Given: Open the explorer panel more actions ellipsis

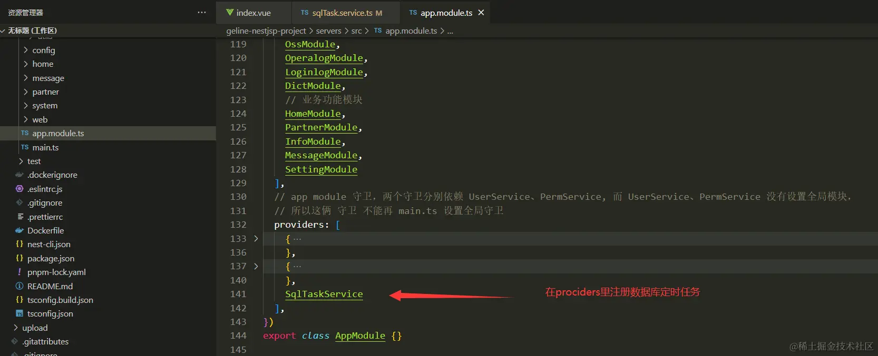Looking at the screenshot, I should click(202, 13).
